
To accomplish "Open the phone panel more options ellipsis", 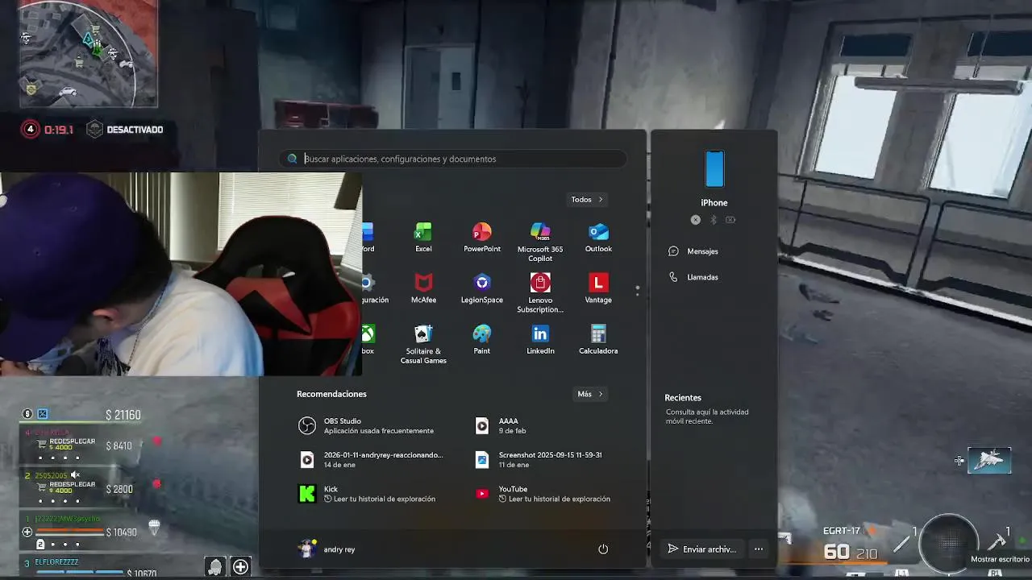I will (x=759, y=549).
